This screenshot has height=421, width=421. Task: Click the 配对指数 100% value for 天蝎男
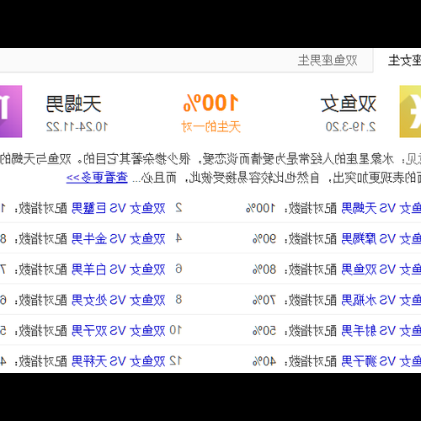tap(261, 208)
